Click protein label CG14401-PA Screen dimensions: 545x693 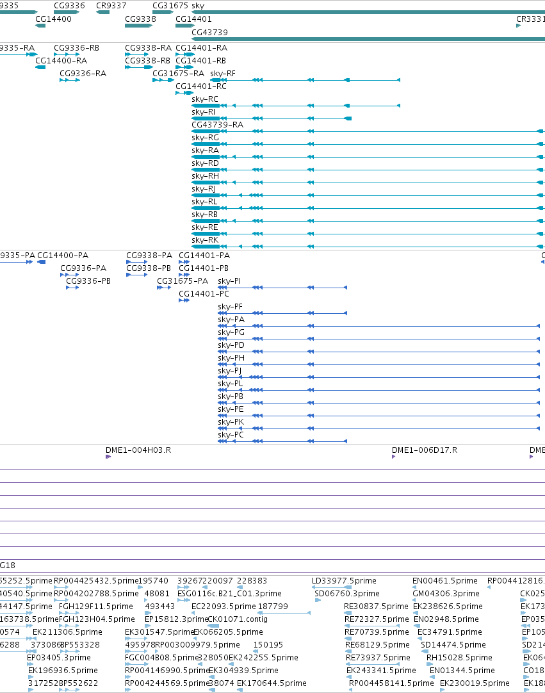(204, 256)
